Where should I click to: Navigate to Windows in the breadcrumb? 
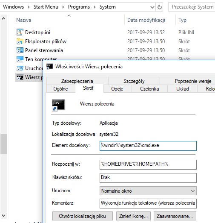click(x=13, y=7)
